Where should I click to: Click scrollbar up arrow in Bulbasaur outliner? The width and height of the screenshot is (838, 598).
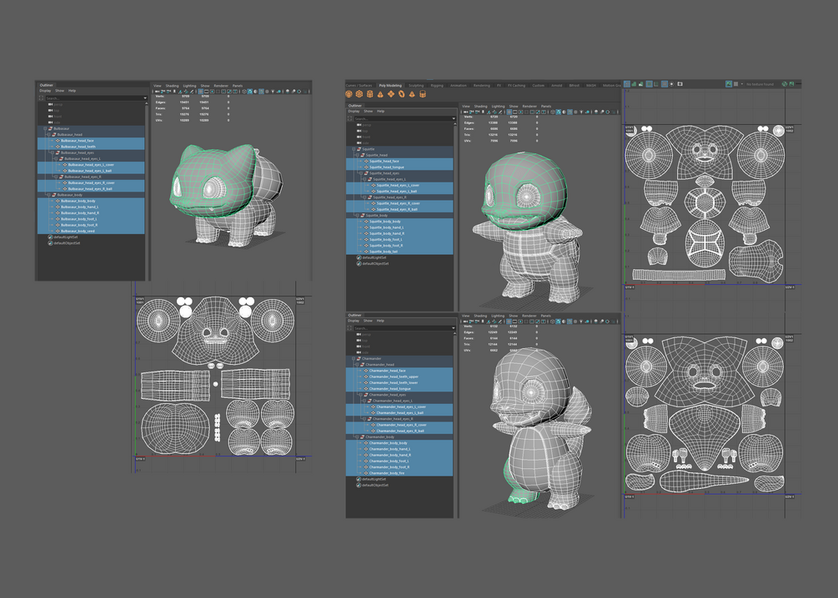click(147, 103)
